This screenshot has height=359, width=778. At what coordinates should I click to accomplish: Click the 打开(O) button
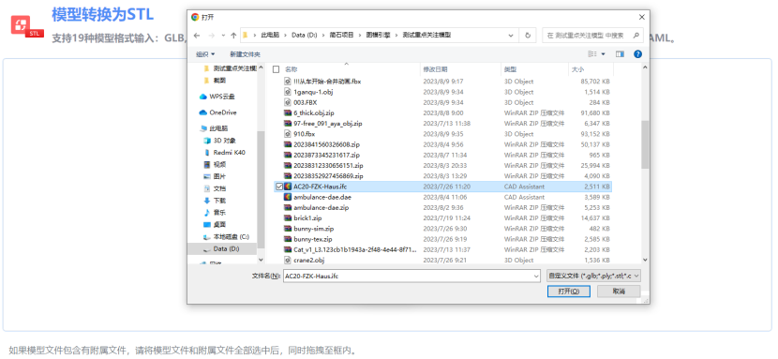569,292
